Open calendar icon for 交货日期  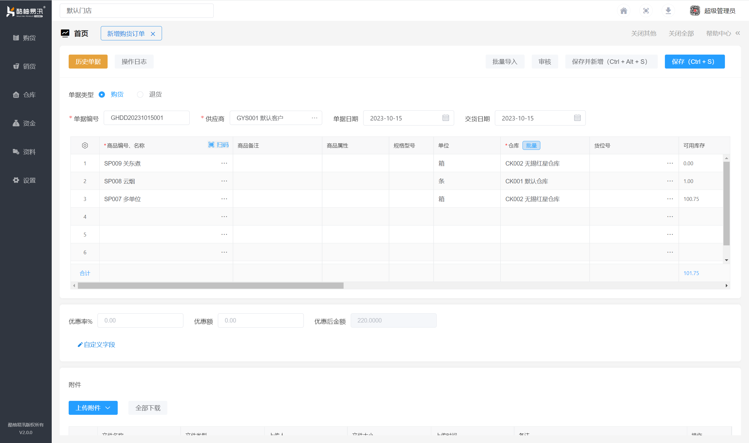[577, 118]
